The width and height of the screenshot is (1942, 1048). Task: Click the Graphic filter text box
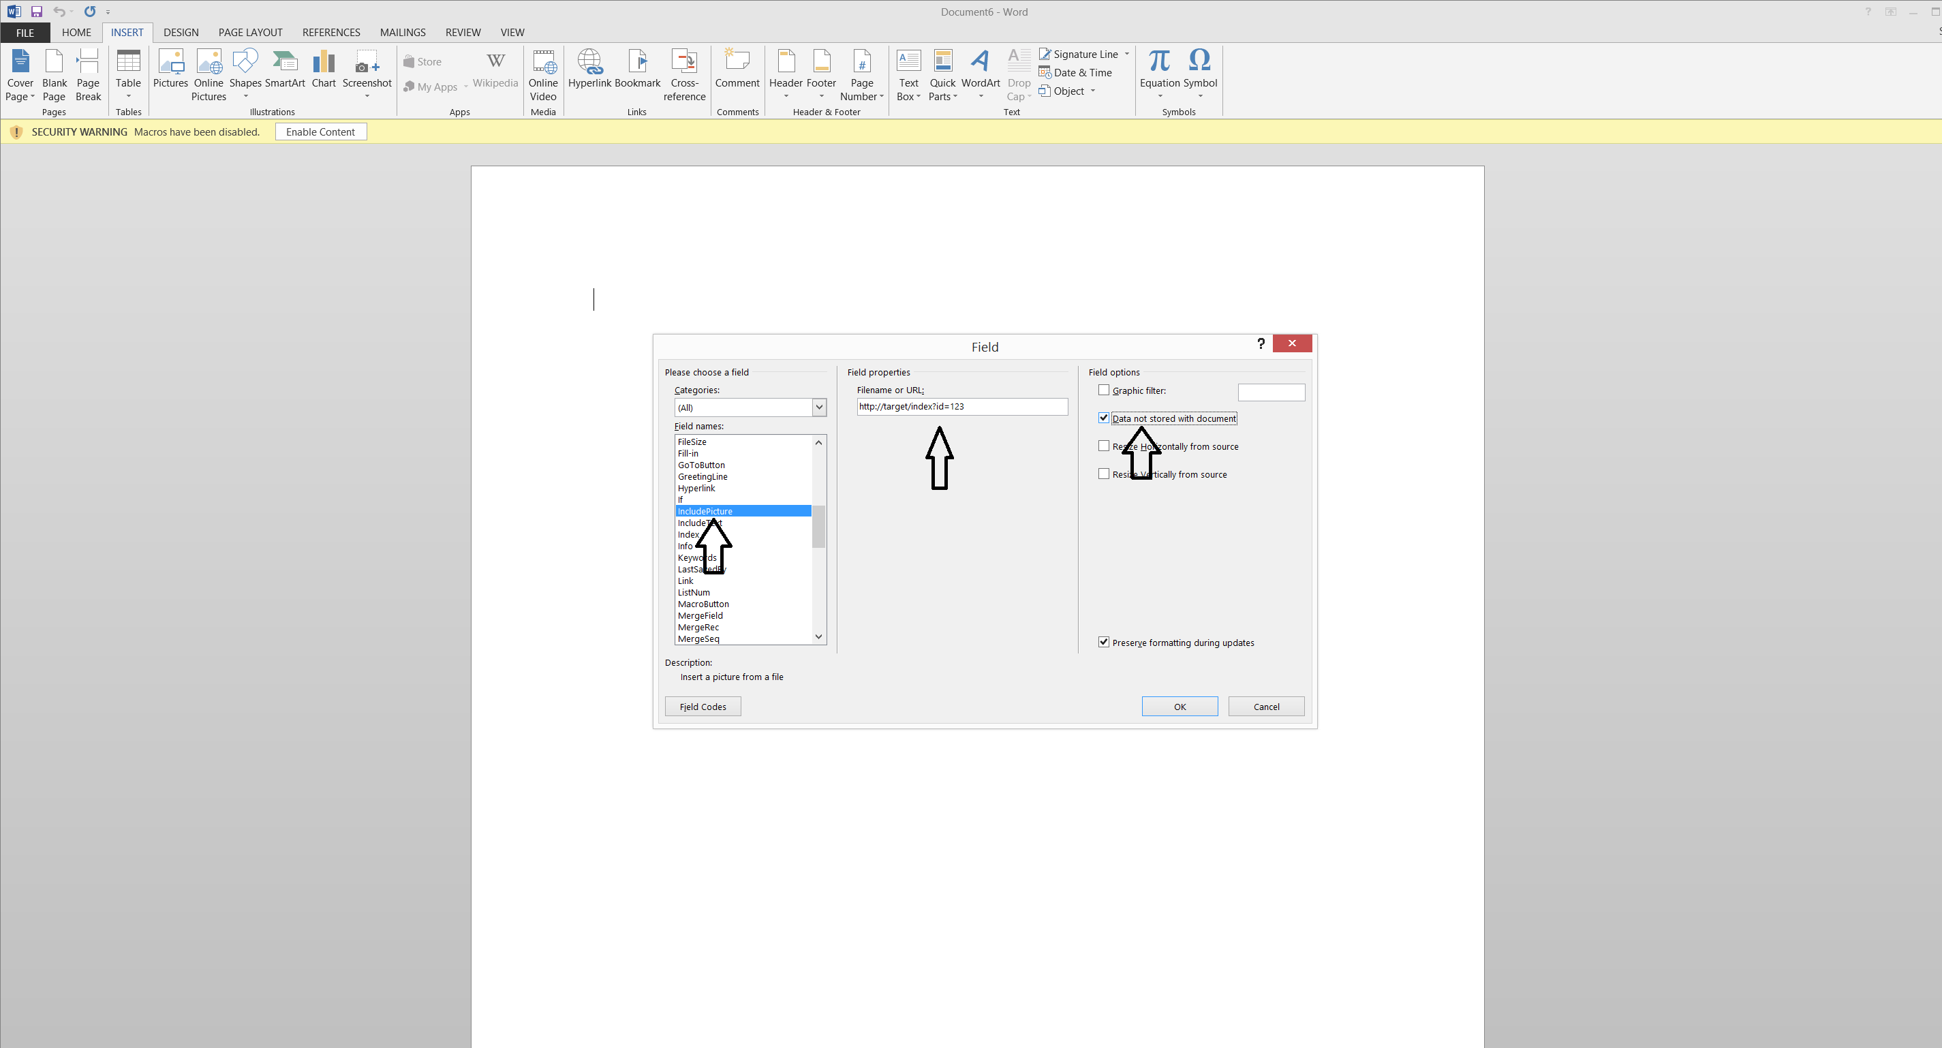[x=1271, y=392]
